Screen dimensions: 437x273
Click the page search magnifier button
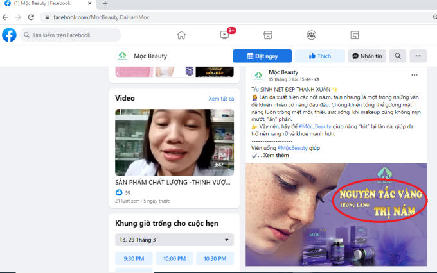[398, 56]
